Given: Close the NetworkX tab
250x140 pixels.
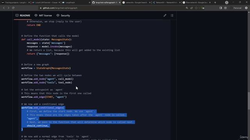Looking at the screenshot, I should pos(180,3).
